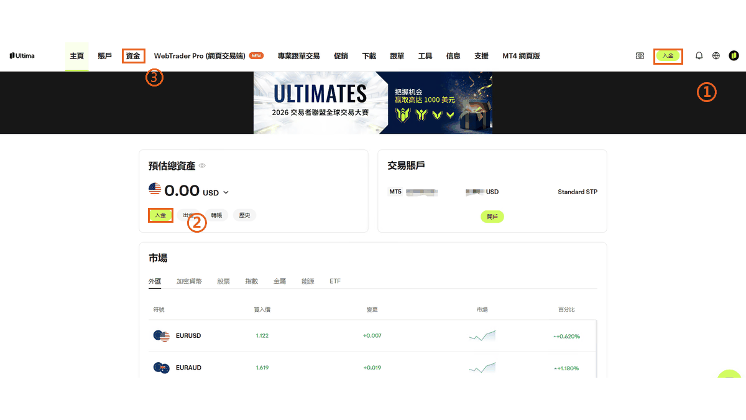The width and height of the screenshot is (746, 420).
Task: Click the EURUSD bid price 1.122
Action: 262,336
